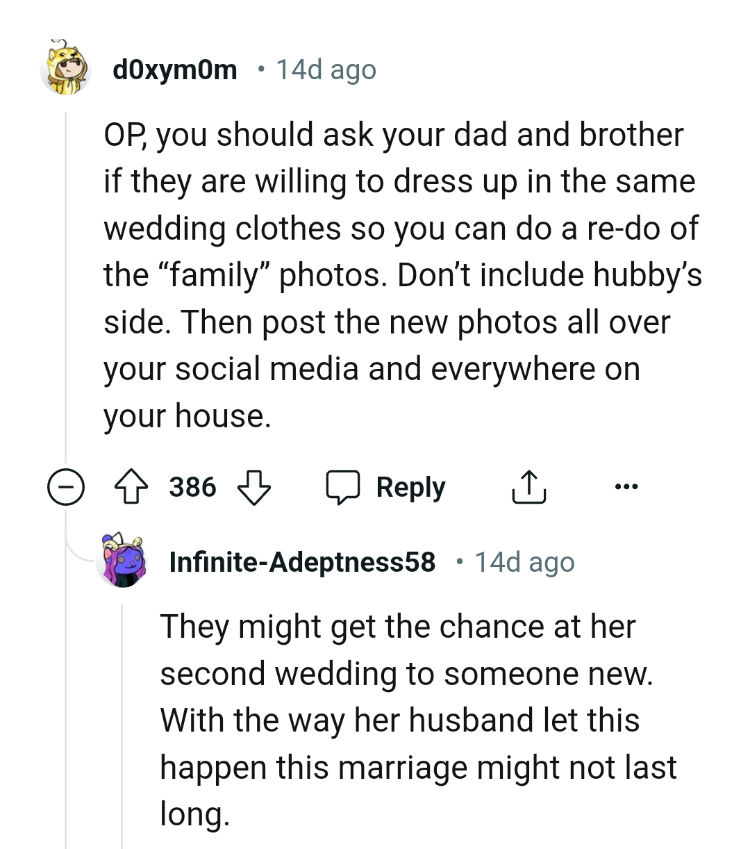Click the 14d ago timestamp
This screenshot has width=750, height=849.
[326, 69]
